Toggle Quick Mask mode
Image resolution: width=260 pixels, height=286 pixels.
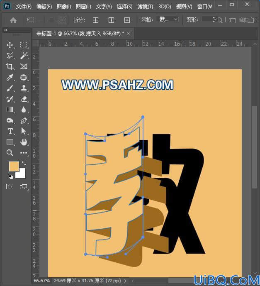(10, 187)
